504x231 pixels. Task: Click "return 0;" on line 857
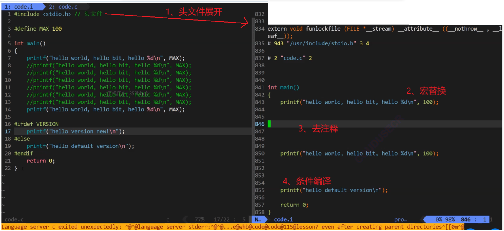pyautogui.click(x=294, y=205)
